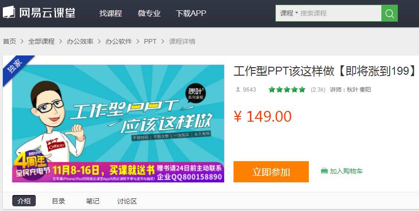Open the 课程 search type dropdown
The image size is (419, 211).
coord(289,13)
